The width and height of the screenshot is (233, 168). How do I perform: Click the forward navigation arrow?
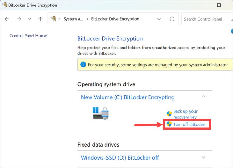[x=19, y=19]
